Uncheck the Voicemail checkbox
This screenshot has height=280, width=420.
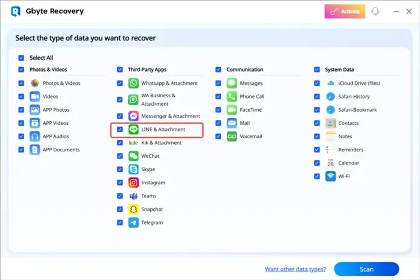tap(218, 136)
